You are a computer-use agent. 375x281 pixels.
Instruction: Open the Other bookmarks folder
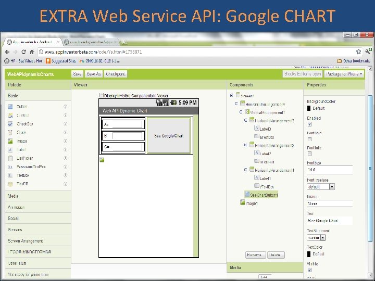(354, 61)
